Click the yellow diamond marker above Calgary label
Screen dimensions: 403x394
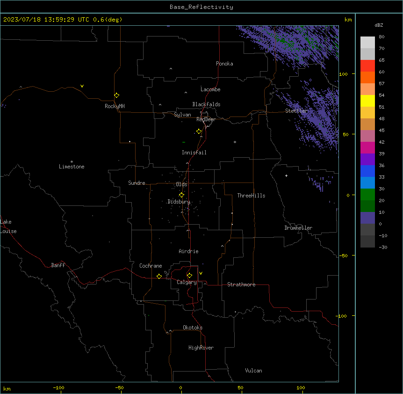click(x=189, y=276)
